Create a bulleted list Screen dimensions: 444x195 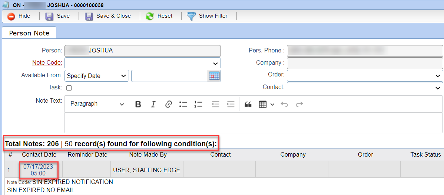pos(183,104)
